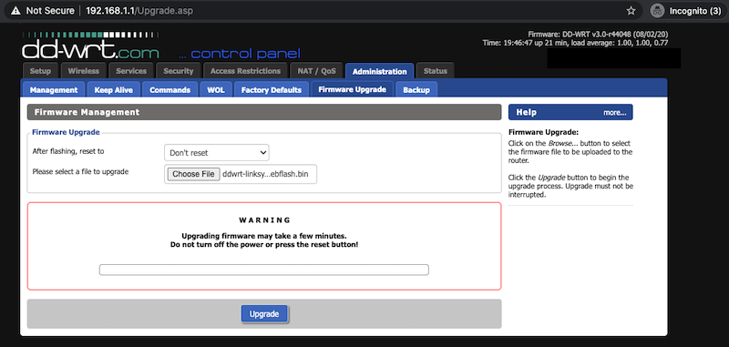Click "Please select a file to upgrade" label

tap(80, 171)
